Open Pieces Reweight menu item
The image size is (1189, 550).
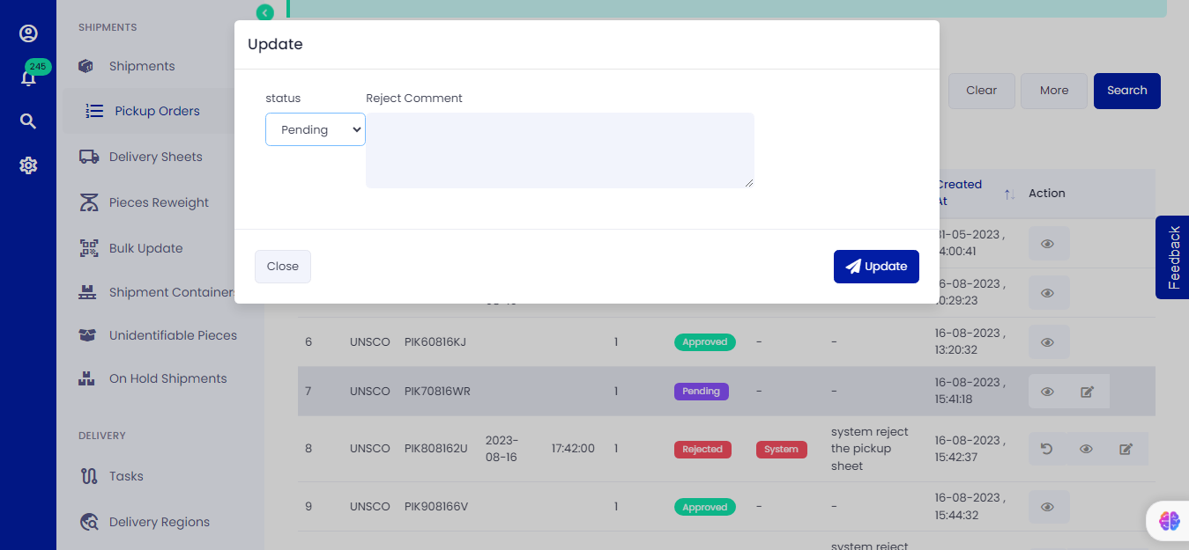159,202
